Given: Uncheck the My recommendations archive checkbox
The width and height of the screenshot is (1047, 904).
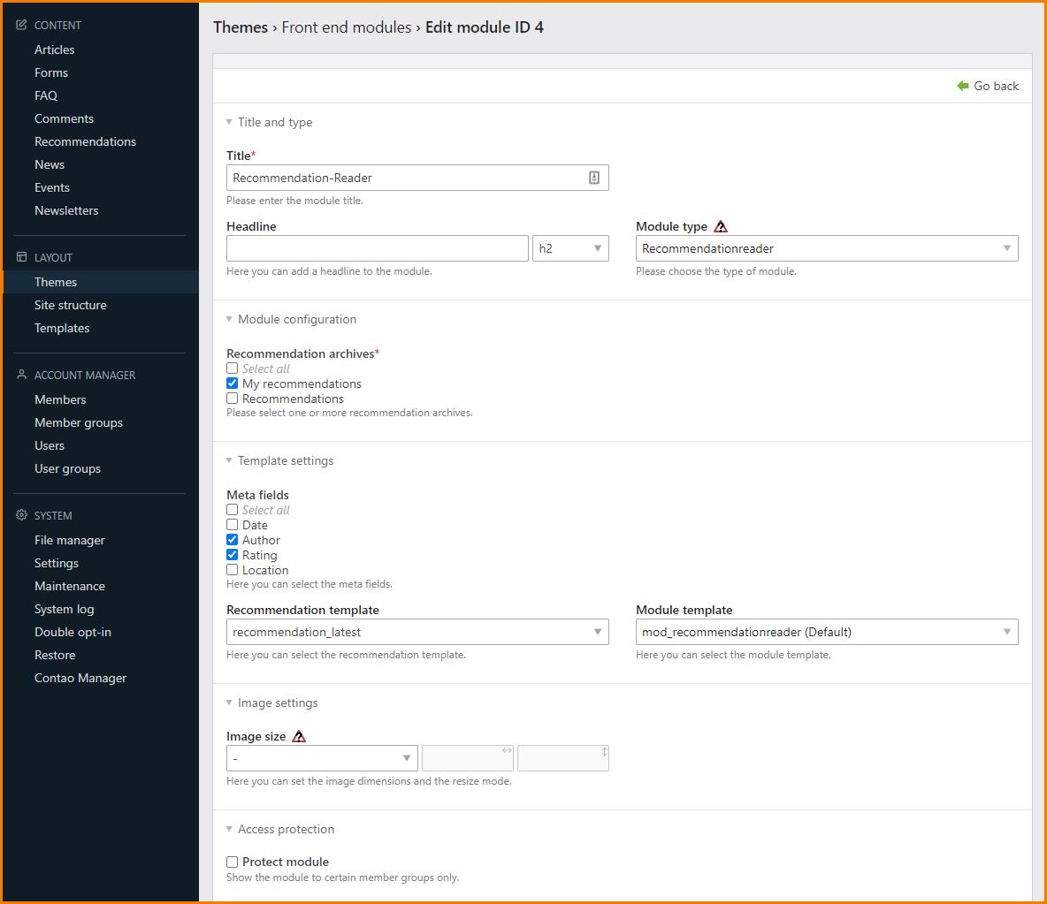Looking at the screenshot, I should pos(233,384).
